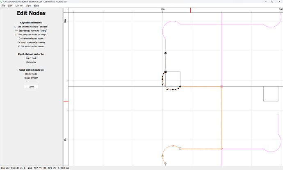This screenshot has width=283, height=170.
Task: Click the 'Keyboard shortcuts:' heading
Action: [31, 23]
